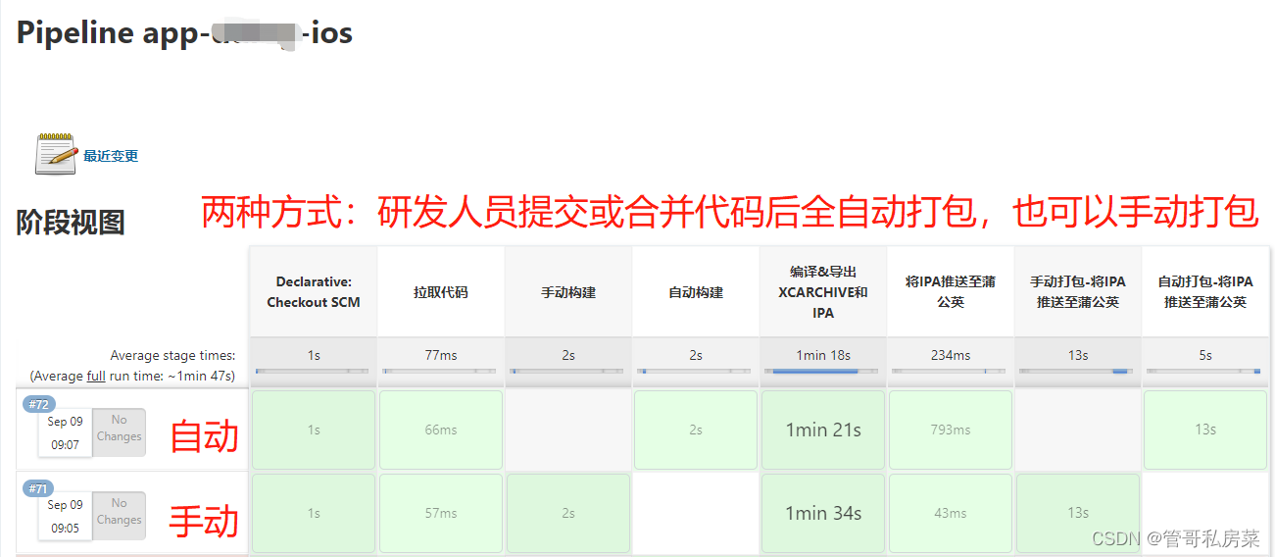Select Declarative: Checkout SCM column header
This screenshot has height=557, width=1275.
(314, 292)
